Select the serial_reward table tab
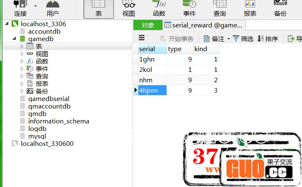 point(204,25)
